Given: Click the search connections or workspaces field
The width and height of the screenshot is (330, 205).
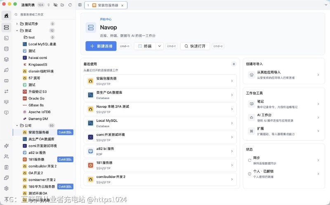Looking at the screenshot, I should point(44,14).
